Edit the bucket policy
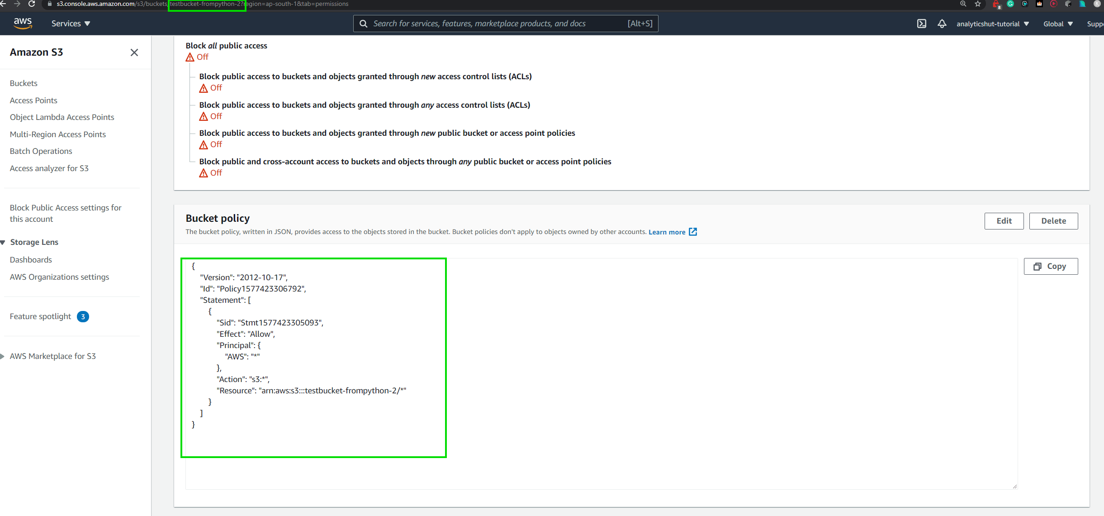This screenshot has width=1104, height=516. click(x=1004, y=221)
